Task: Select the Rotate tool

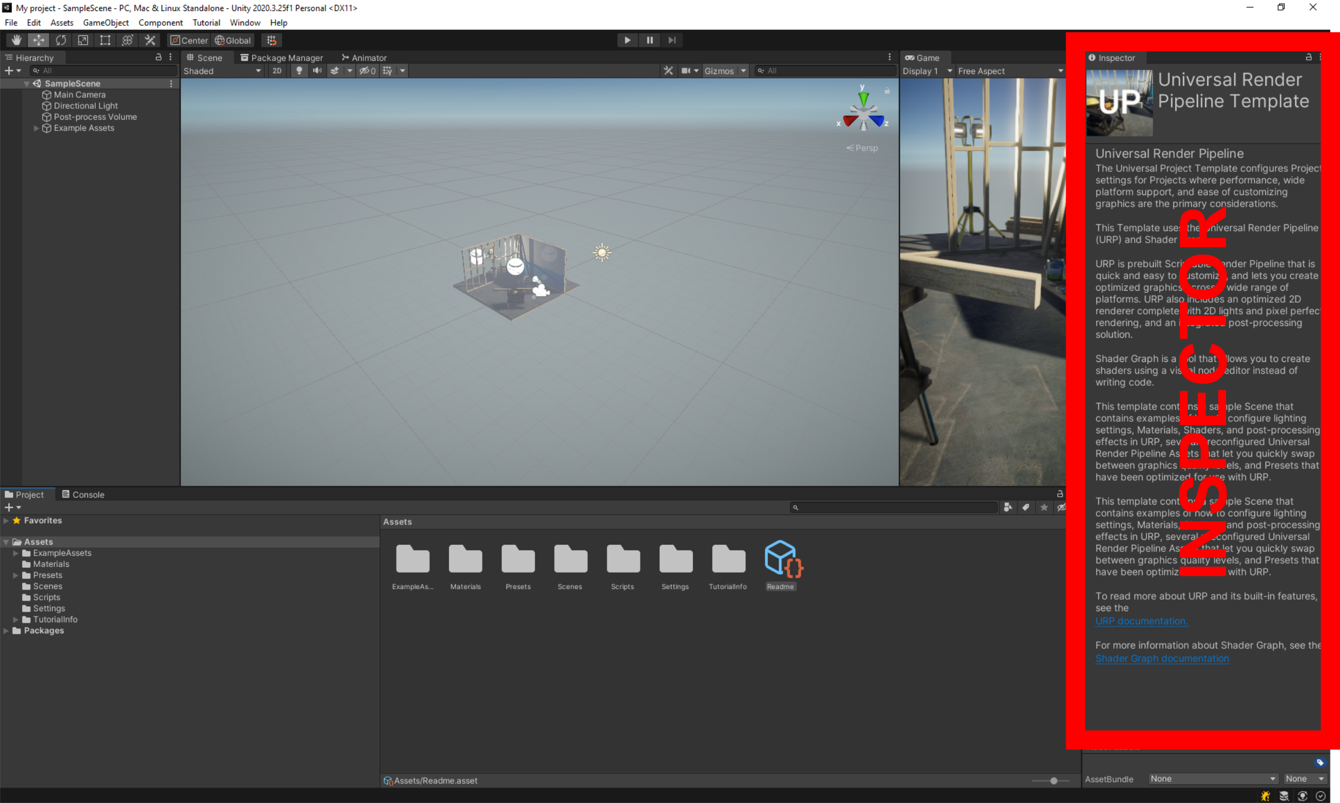Action: [x=61, y=40]
